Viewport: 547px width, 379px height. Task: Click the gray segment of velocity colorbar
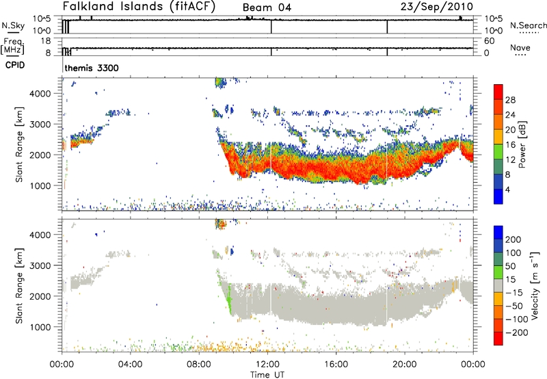click(x=498, y=285)
